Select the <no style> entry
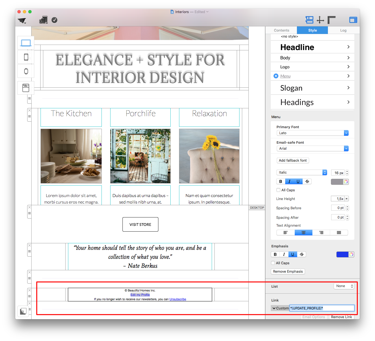The width and height of the screenshot is (375, 341). (290, 36)
